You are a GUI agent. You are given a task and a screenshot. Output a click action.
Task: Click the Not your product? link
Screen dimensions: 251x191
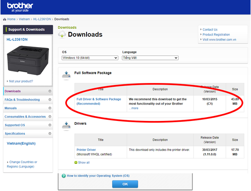[21, 81]
